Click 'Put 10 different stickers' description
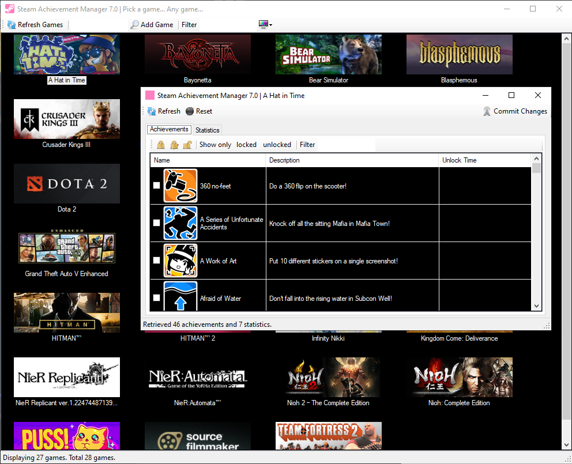Screen dimensions: 572x464 [x=333, y=261]
